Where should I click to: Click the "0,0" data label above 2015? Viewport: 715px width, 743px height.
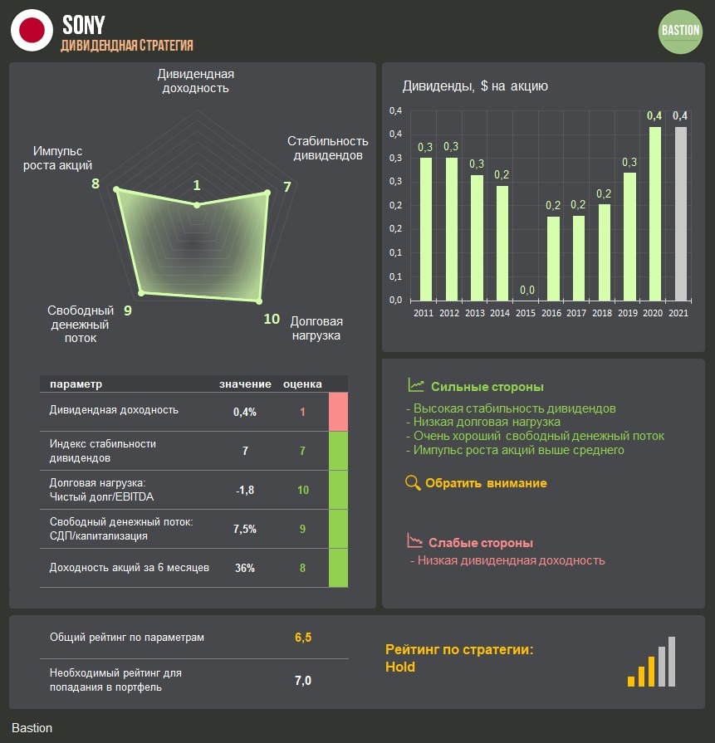point(527,290)
